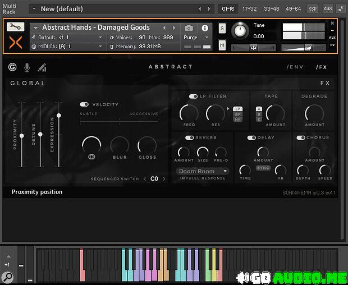This screenshot has width=348, height=285.
Task: Take a snapshot with the camera icon
Action: point(189,28)
